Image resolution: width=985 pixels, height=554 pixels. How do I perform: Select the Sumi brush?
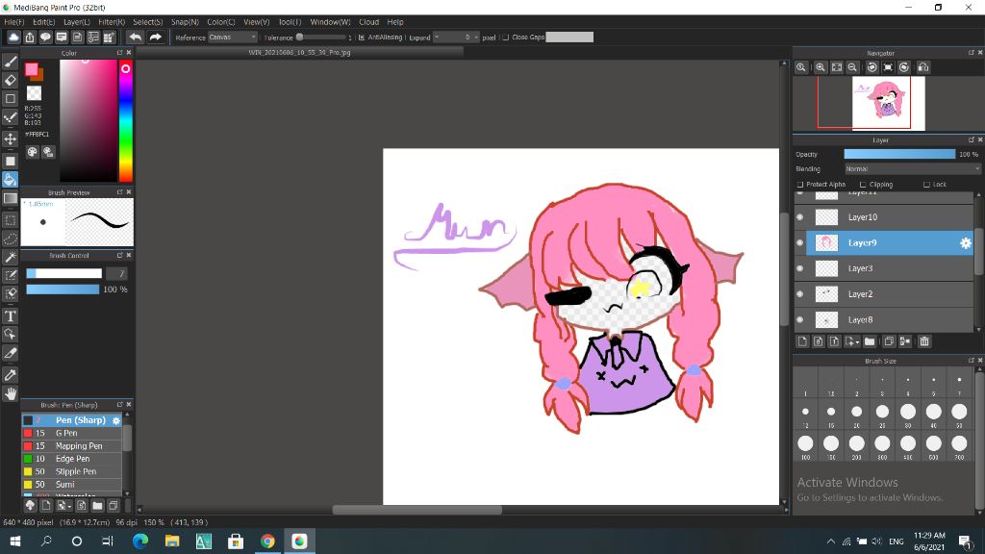pos(71,485)
